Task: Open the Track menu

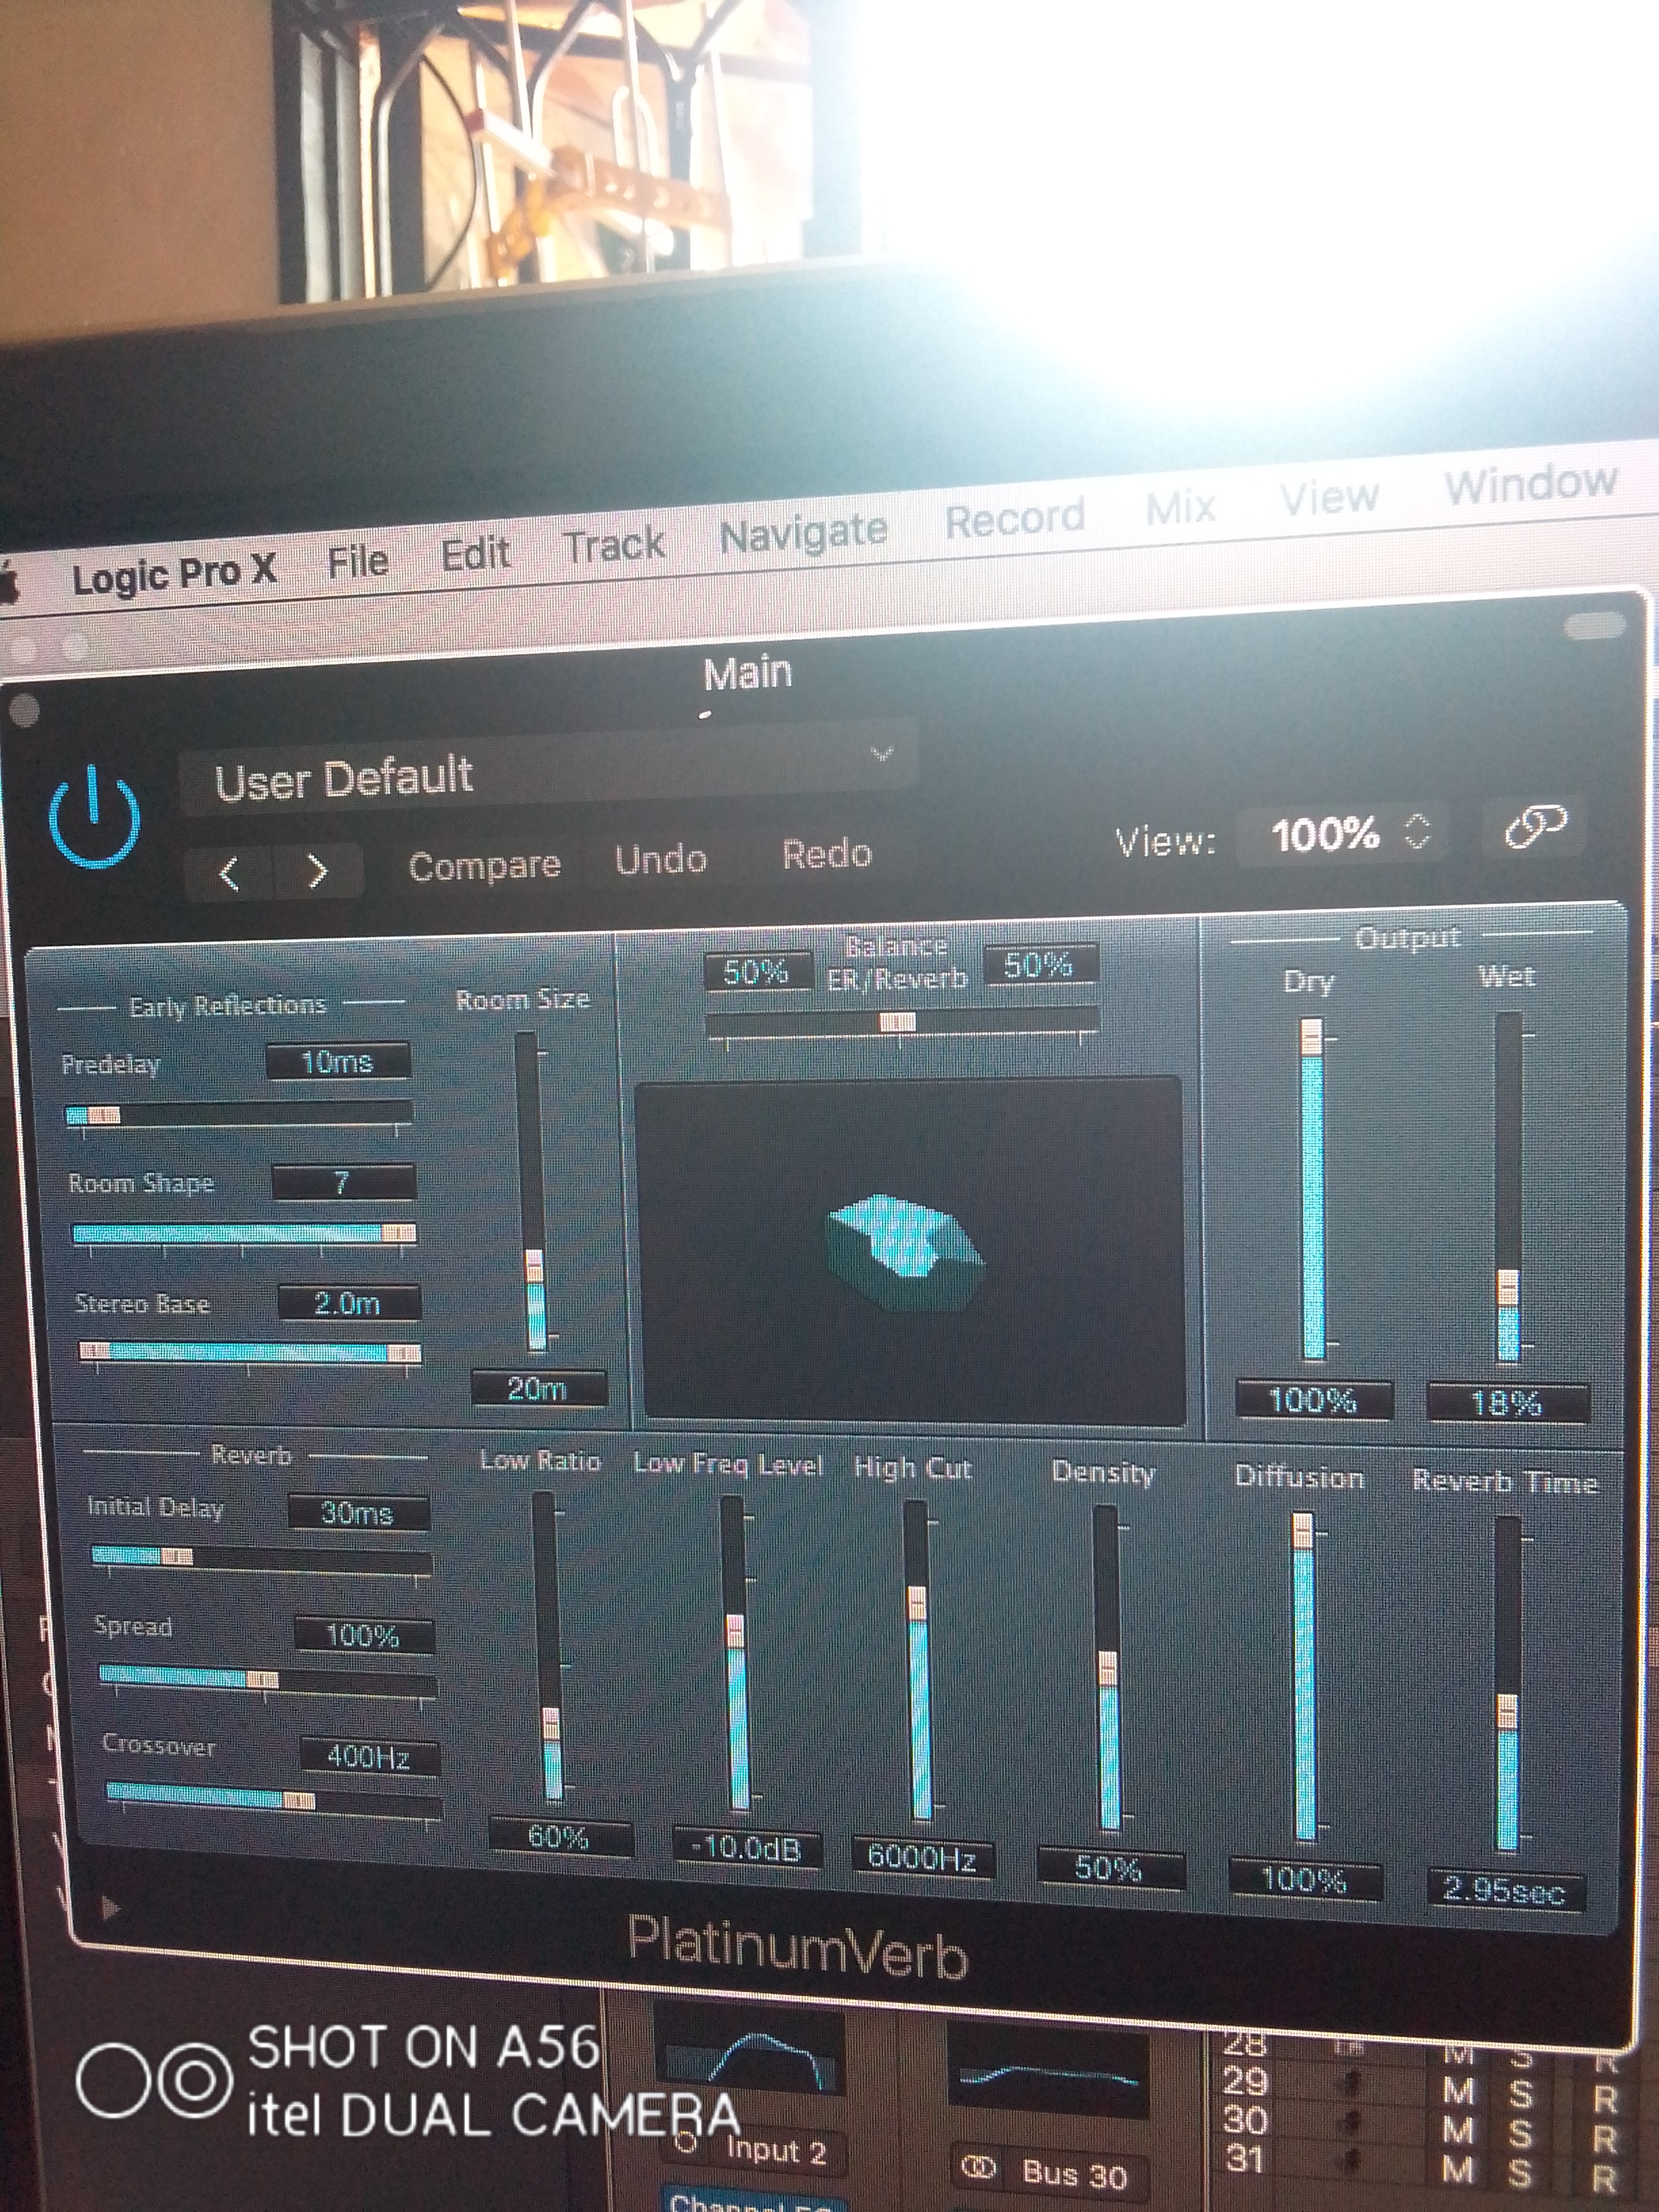Action: (614, 546)
